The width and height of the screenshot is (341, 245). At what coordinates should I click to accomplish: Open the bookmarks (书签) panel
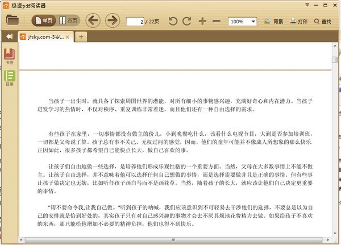pyautogui.click(x=10, y=56)
